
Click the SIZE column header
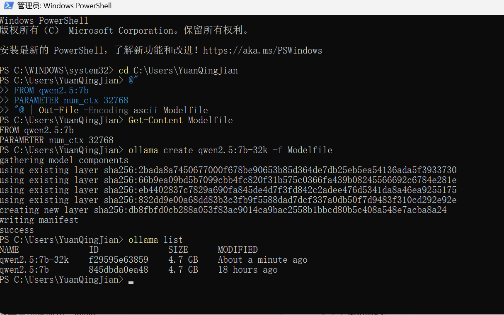coord(178,250)
